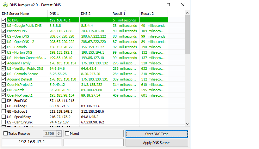The height and width of the screenshot is (149, 259).
Task: Click the scrollbar up arrow
Action: 187,13
